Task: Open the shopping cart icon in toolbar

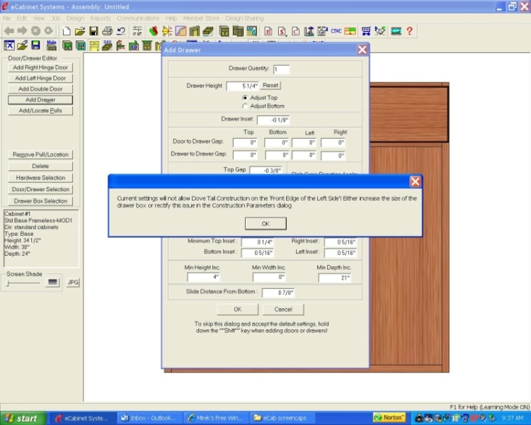Action: [366, 31]
